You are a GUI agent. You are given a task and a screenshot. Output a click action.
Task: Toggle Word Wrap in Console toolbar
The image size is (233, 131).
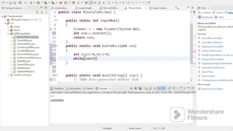pyautogui.click(x=155, y=88)
